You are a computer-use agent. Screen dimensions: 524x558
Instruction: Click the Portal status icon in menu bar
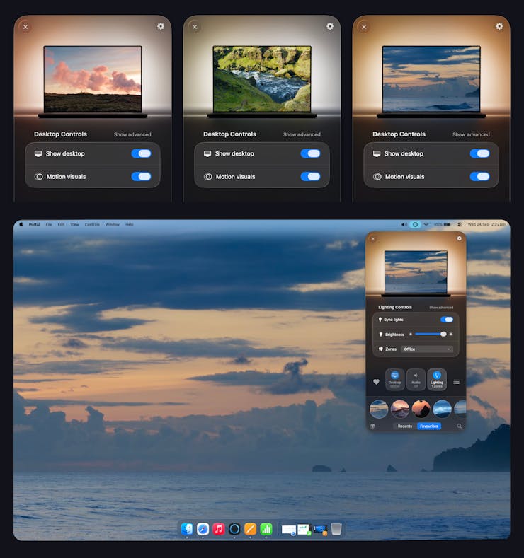pyautogui.click(x=416, y=224)
